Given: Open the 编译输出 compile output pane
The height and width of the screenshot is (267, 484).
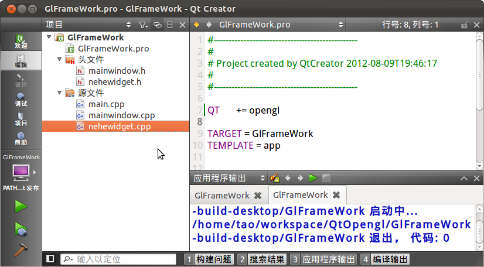Looking at the screenshot, I should point(385,259).
